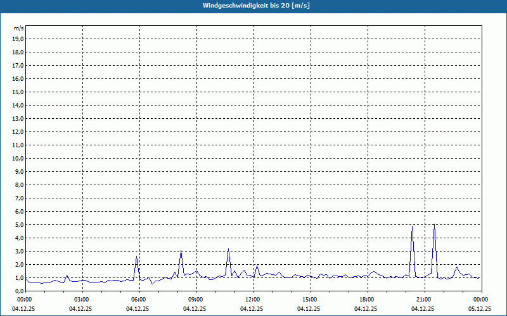Click the 03:00 time axis label
The height and width of the screenshot is (316, 507).
81,299
